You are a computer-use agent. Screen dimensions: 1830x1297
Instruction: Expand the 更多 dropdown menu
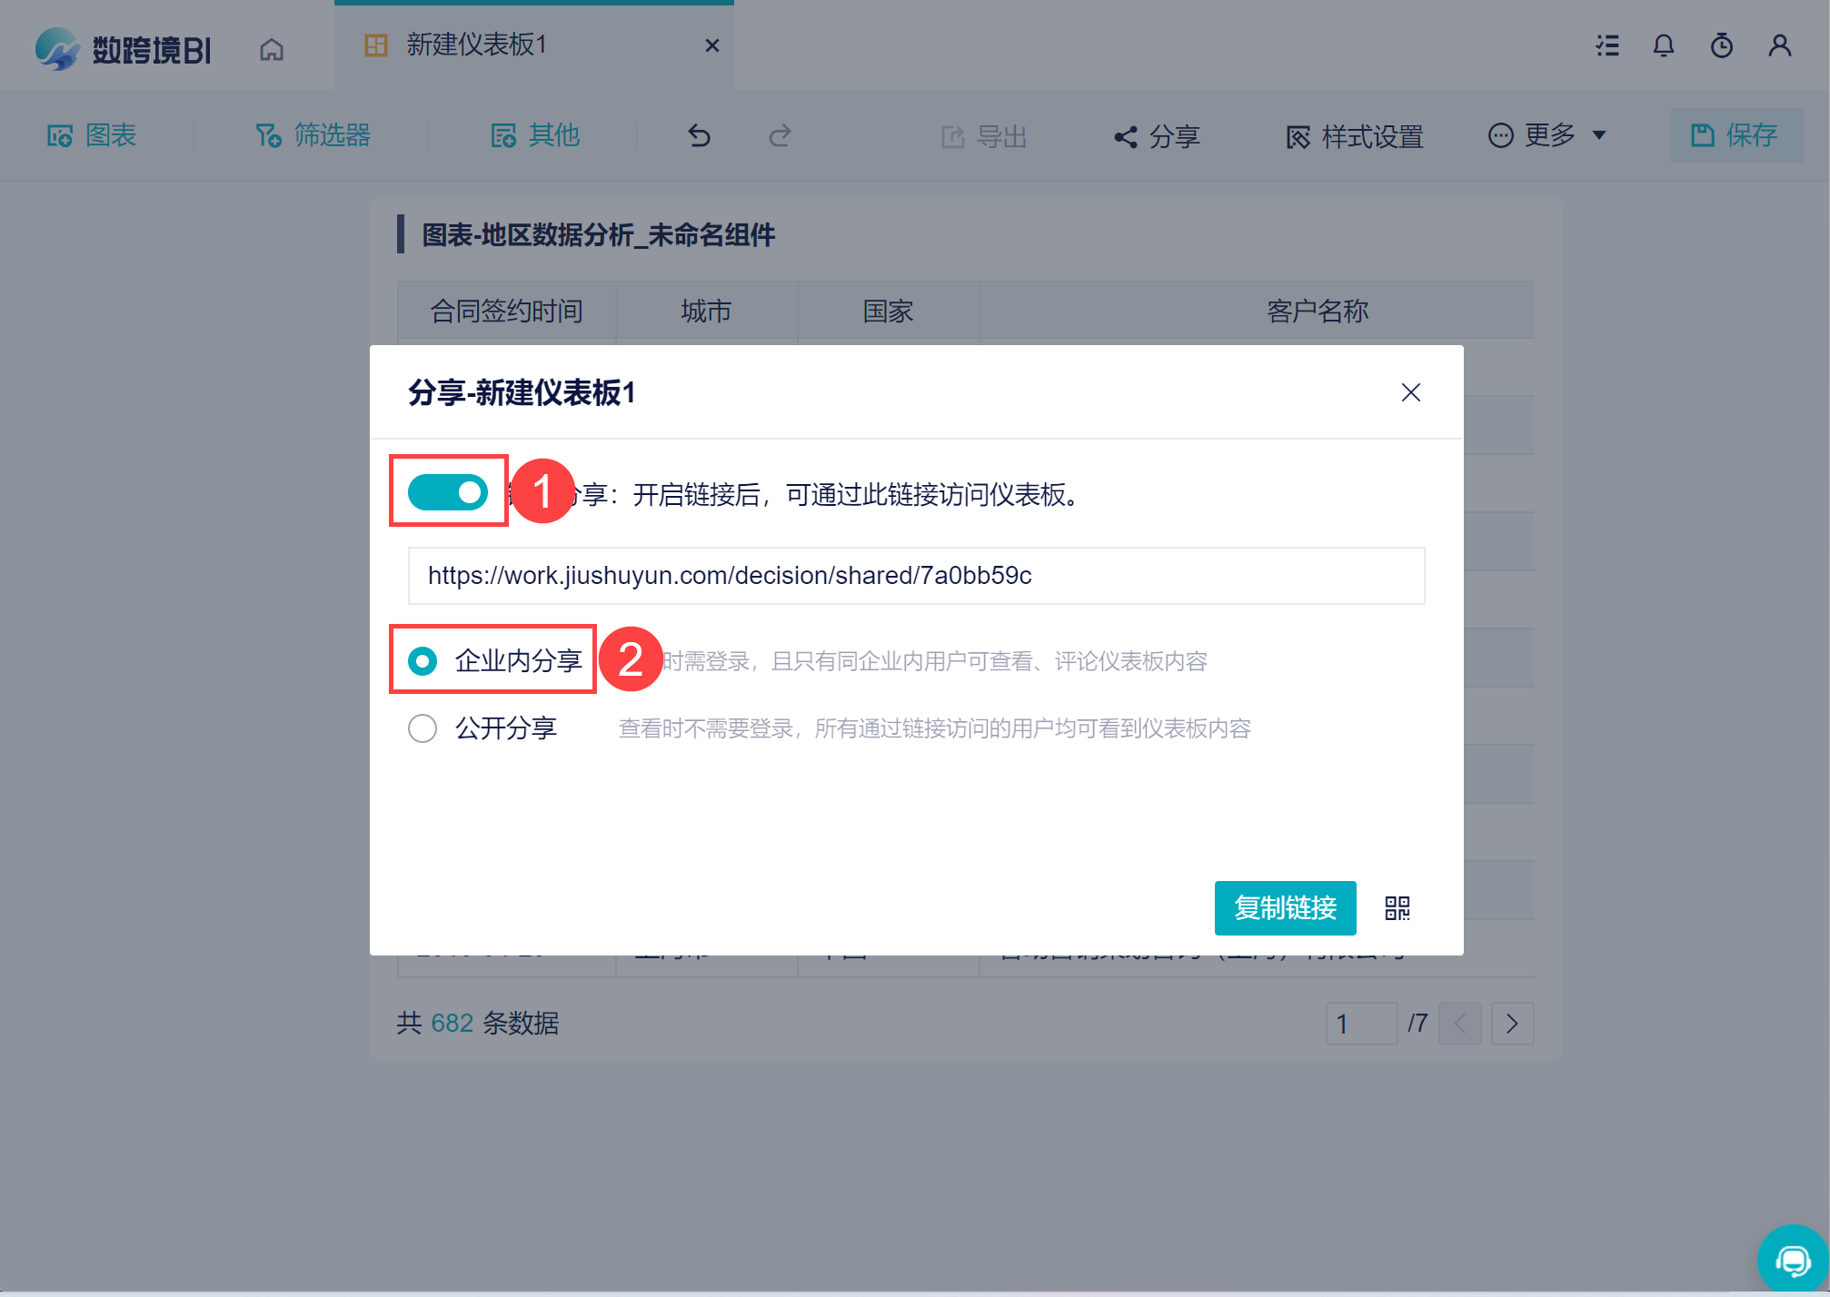[x=1547, y=136]
